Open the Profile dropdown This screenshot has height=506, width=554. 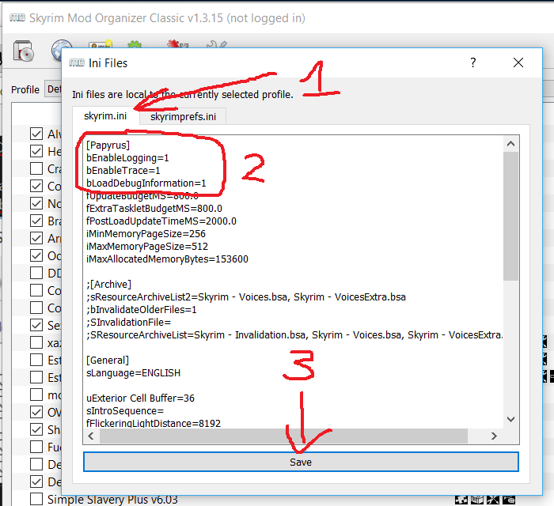tap(54, 89)
